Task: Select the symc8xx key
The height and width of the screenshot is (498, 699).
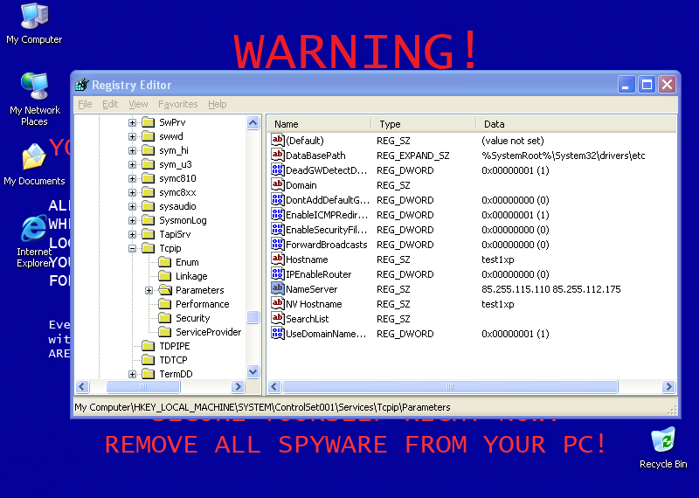Action: pos(177,192)
